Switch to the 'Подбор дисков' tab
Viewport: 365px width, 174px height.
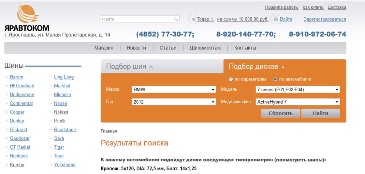click(285, 66)
